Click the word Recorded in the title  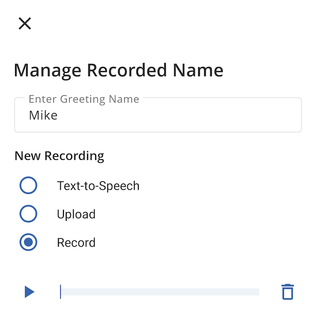[127, 70]
